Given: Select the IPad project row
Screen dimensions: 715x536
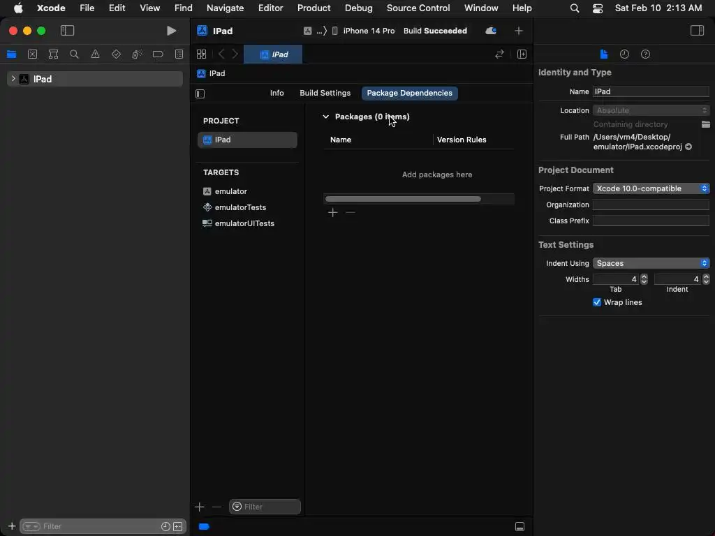Looking at the screenshot, I should pyautogui.click(x=247, y=140).
